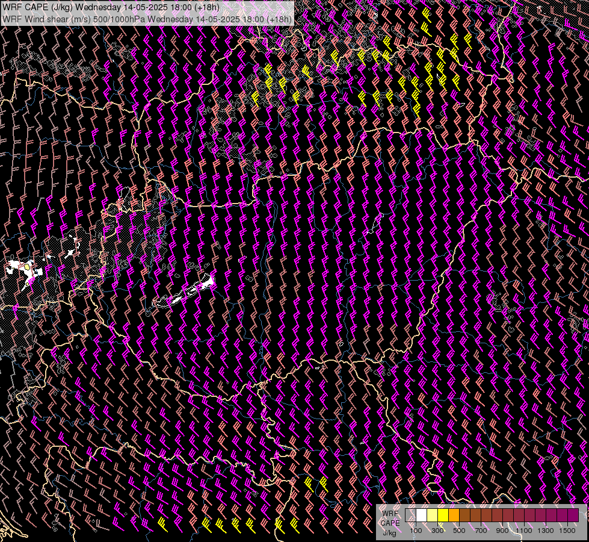Click the orange CAPE legend swatch

point(454,515)
